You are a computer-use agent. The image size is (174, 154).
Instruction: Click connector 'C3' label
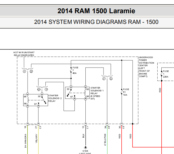tap(40, 128)
